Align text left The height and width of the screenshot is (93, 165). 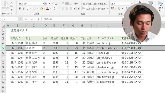click(x=63, y=9)
